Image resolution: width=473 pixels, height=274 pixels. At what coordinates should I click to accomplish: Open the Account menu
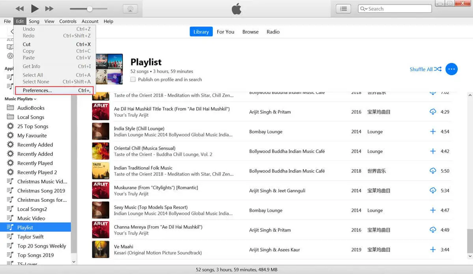point(90,21)
